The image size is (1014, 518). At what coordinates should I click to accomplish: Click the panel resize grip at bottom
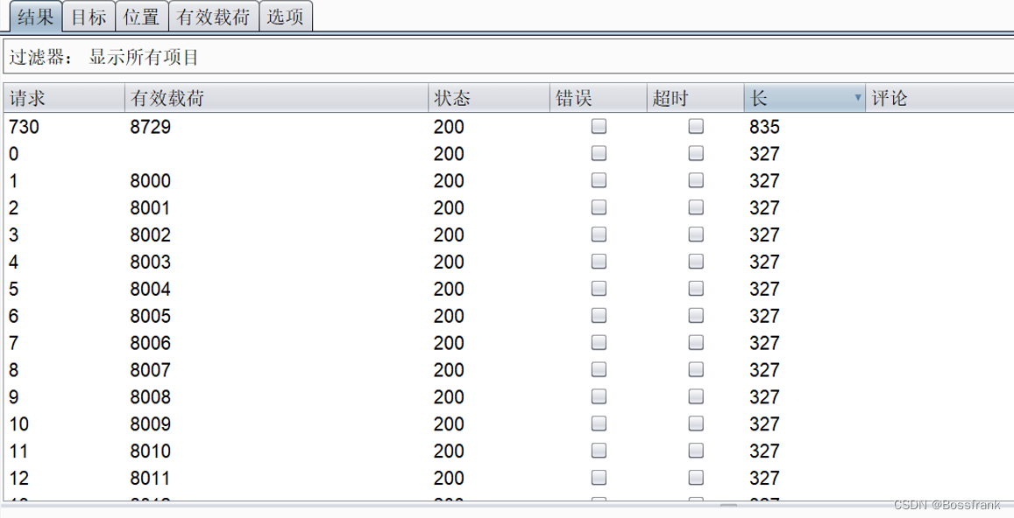729,507
